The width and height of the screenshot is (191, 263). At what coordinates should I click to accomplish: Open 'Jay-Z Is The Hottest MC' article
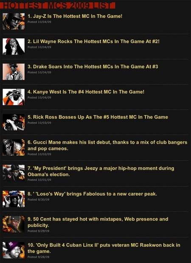coord(75,16)
